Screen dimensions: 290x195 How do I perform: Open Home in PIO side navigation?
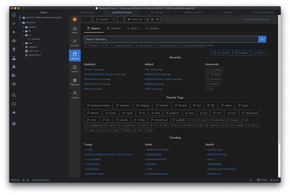pos(75,30)
